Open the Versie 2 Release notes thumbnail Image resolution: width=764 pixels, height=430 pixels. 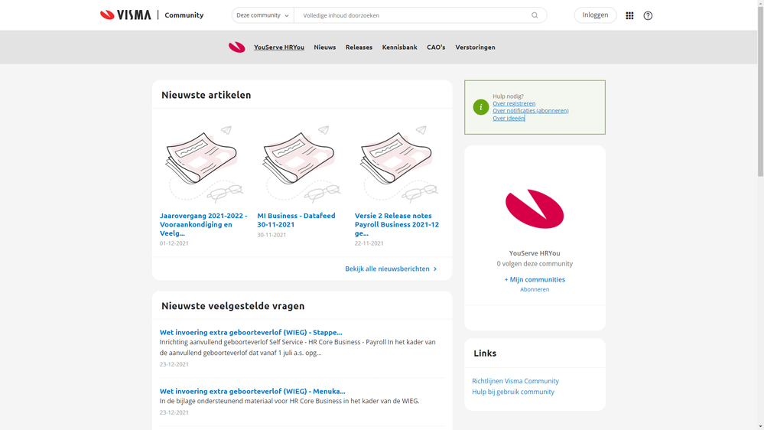point(399,164)
